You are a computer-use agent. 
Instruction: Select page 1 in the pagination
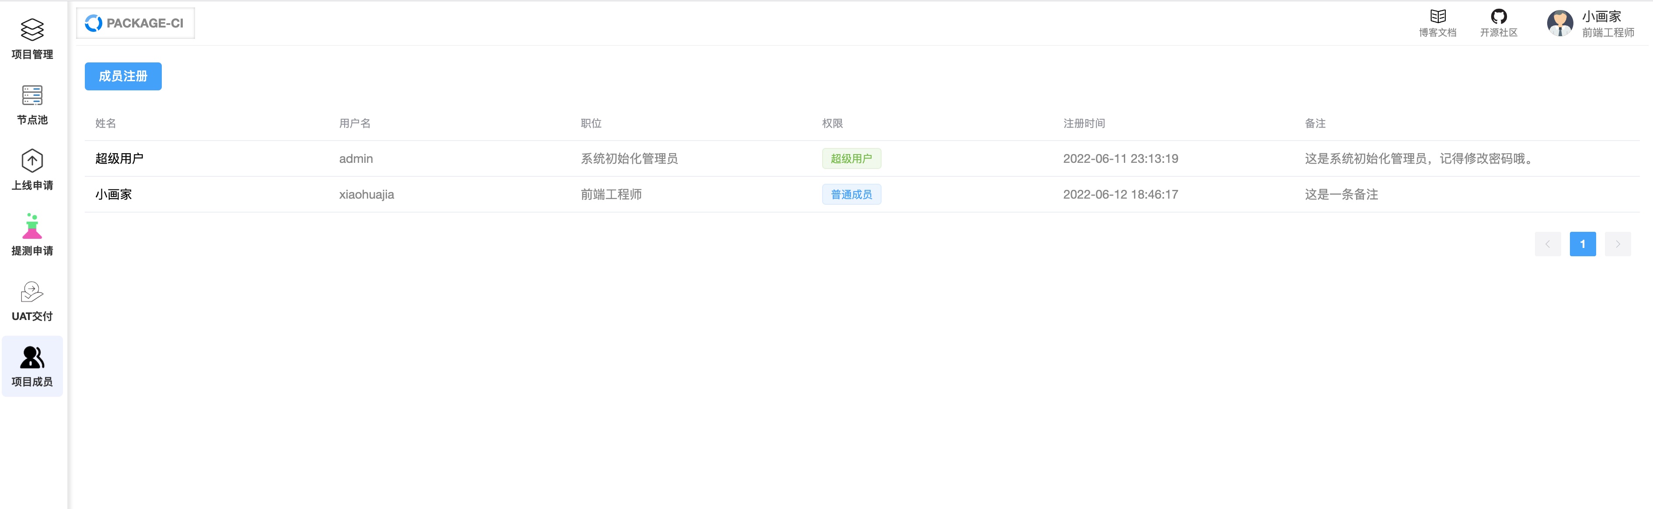pos(1583,244)
